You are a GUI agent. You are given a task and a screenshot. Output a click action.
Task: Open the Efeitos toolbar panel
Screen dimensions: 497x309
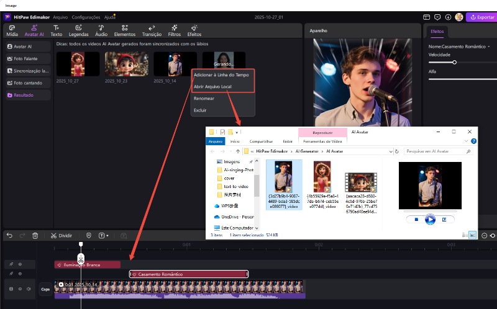[194, 30]
